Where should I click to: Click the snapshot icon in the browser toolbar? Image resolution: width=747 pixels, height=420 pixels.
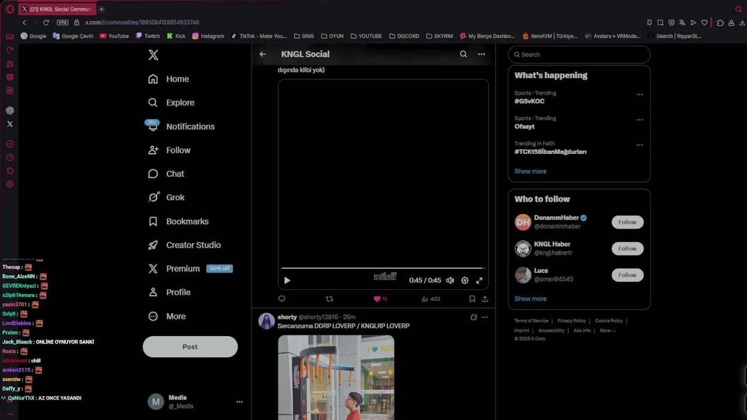tap(660, 22)
